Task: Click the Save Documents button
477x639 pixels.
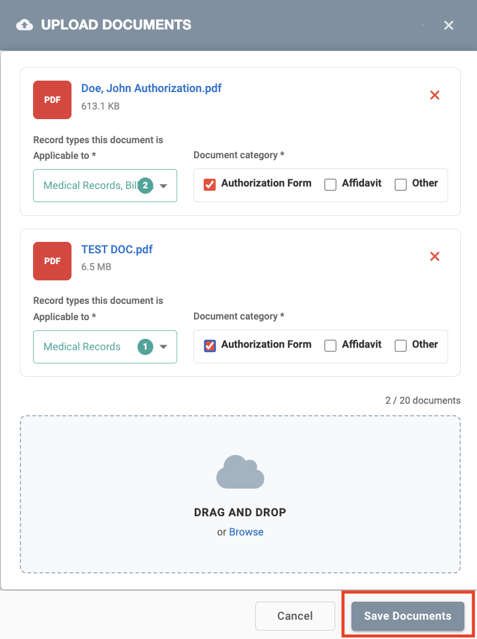Action: (407, 616)
